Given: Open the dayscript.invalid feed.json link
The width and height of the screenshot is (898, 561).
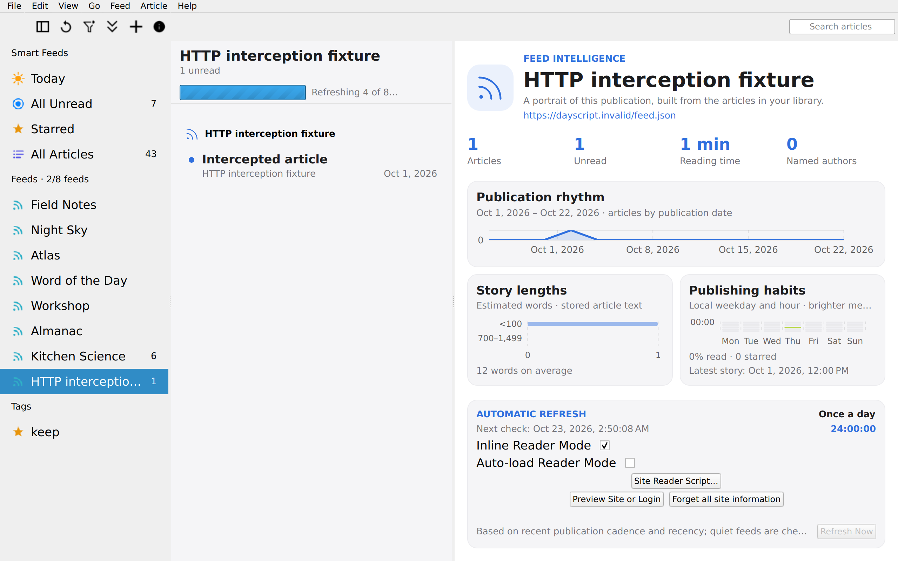Looking at the screenshot, I should click(x=599, y=115).
